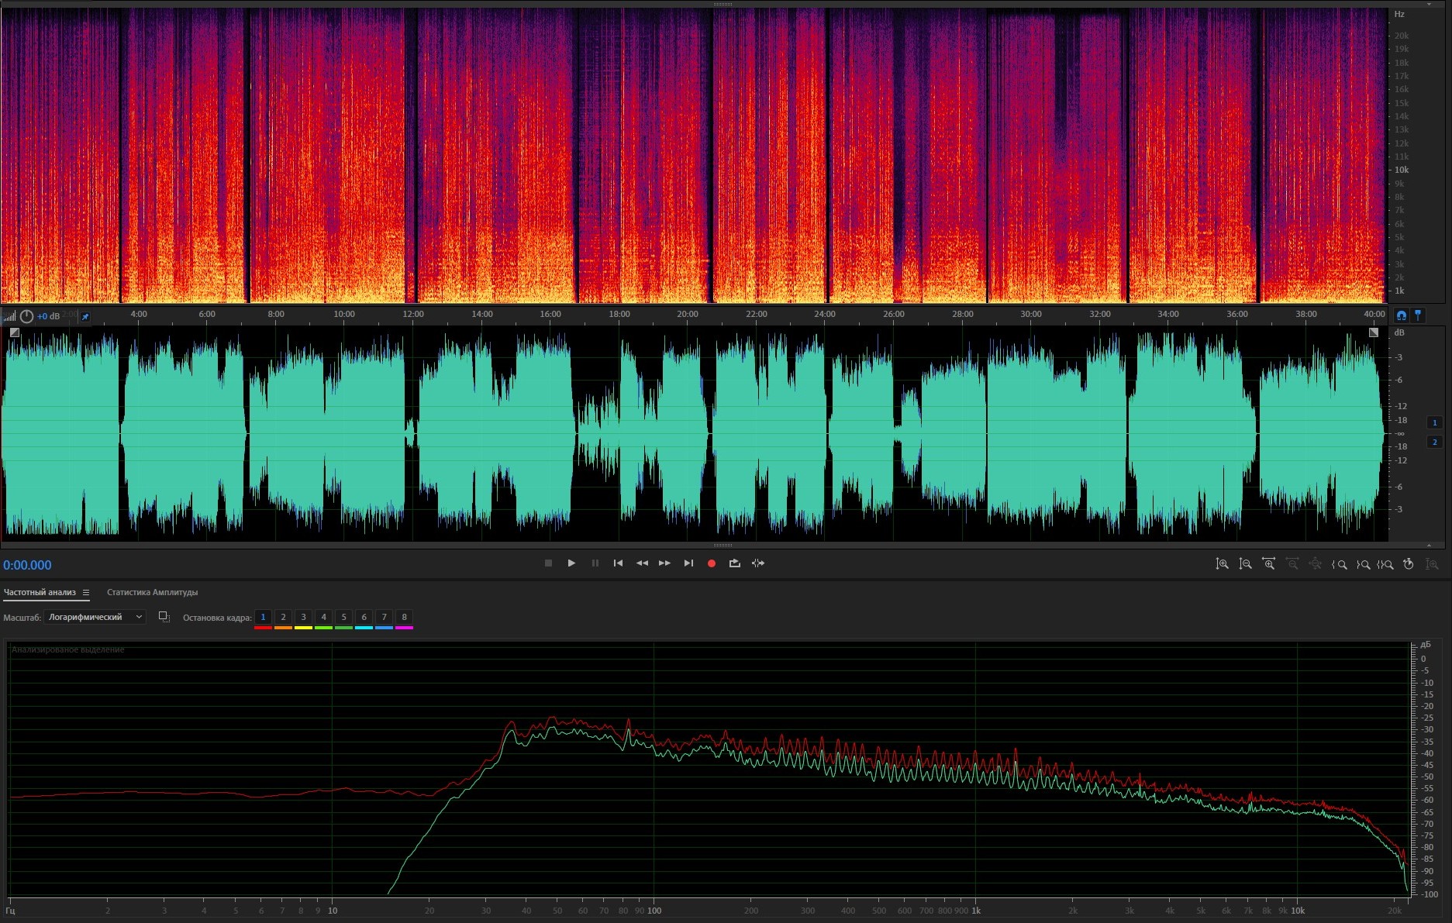
Task: Click the red Record button
Action: coord(712,563)
